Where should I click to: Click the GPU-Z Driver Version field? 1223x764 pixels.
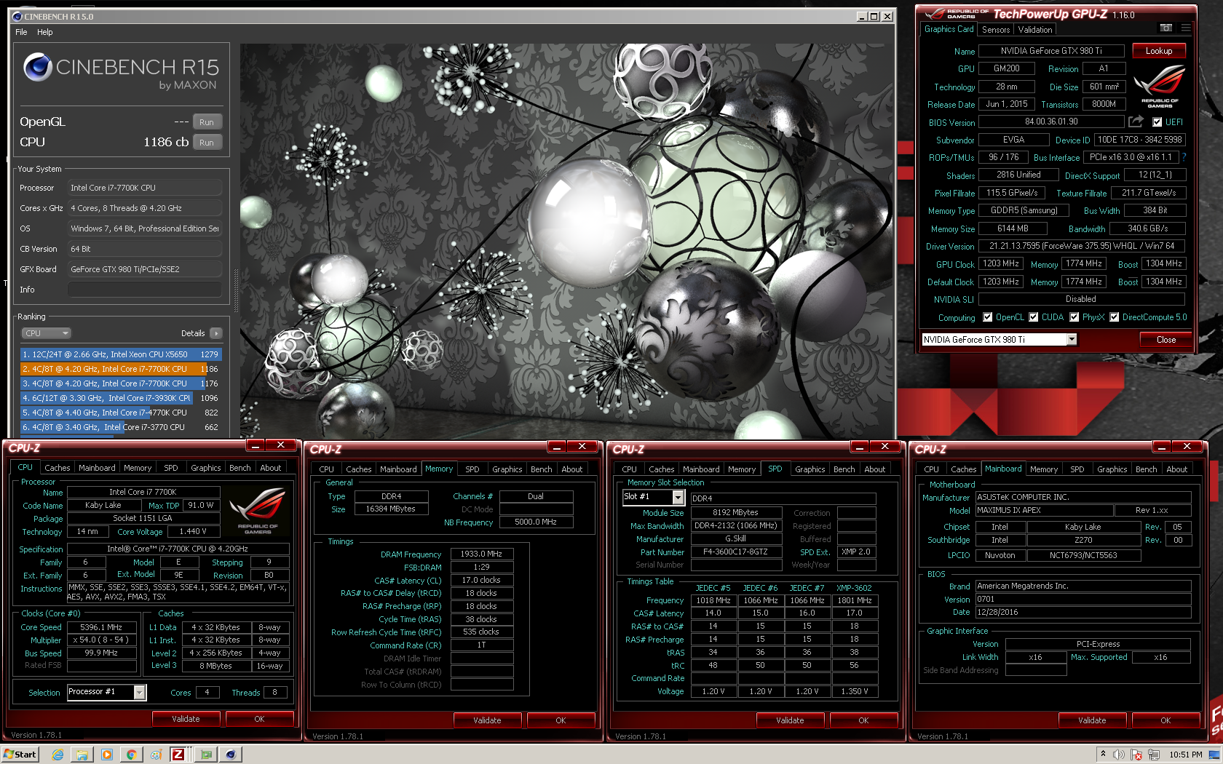1082,247
